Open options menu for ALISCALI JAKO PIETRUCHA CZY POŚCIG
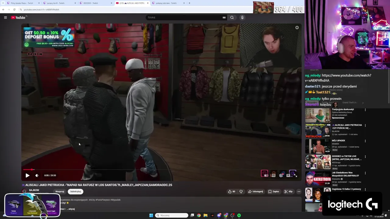Image resolution: width=390 pixels, height=219 pixels. (365, 125)
